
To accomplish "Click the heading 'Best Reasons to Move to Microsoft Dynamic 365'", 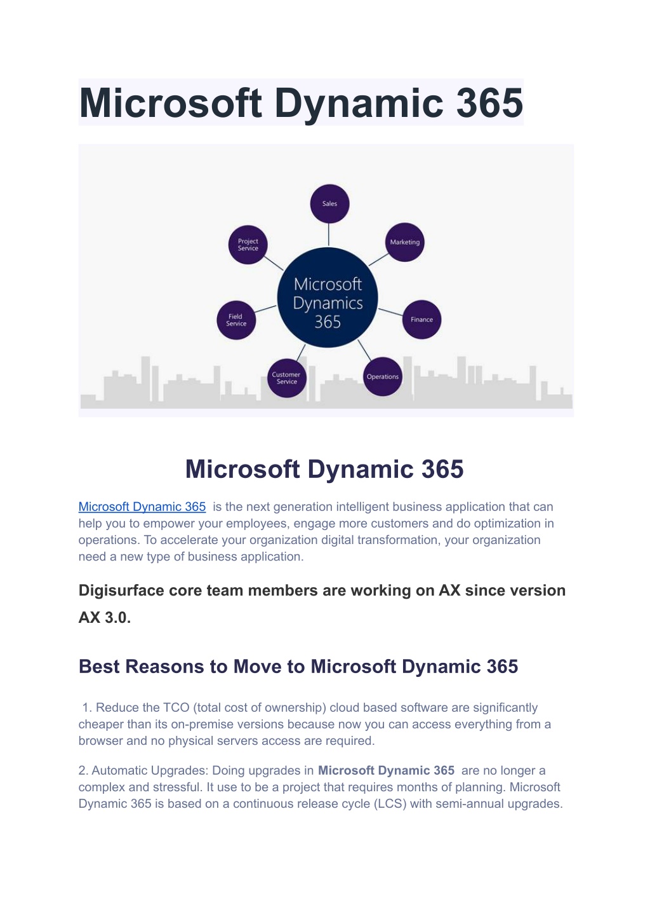I will click(x=298, y=666).
